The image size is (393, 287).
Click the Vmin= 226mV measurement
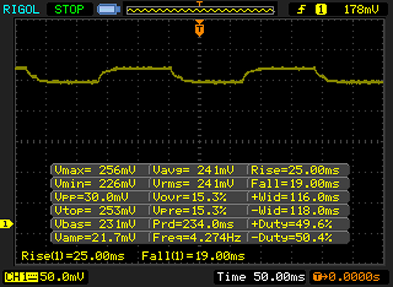[x=95, y=184]
